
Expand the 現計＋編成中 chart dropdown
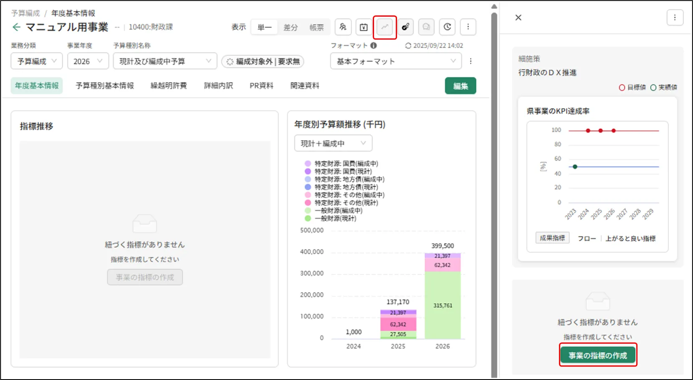pyautogui.click(x=333, y=143)
